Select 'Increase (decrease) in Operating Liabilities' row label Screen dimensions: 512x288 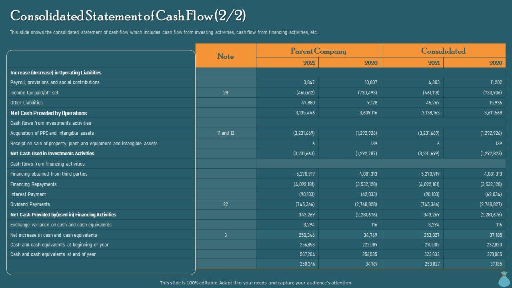56,73
